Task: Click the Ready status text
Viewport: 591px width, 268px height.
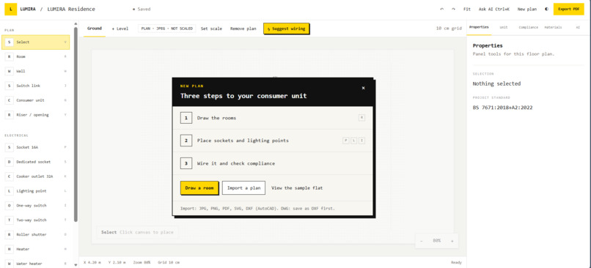Action: point(456,262)
